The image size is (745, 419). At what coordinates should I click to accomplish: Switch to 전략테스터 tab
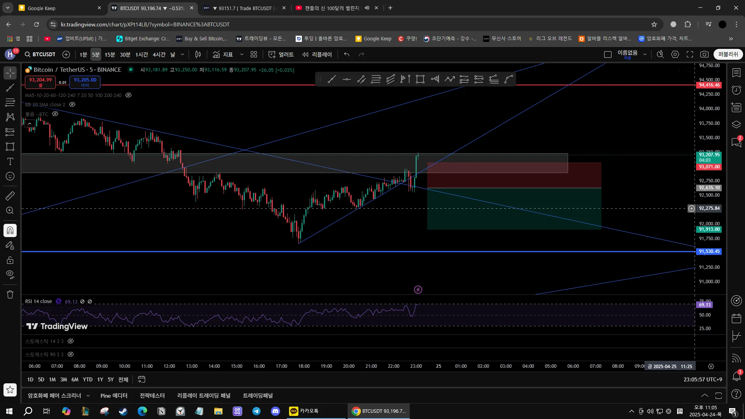click(152, 396)
